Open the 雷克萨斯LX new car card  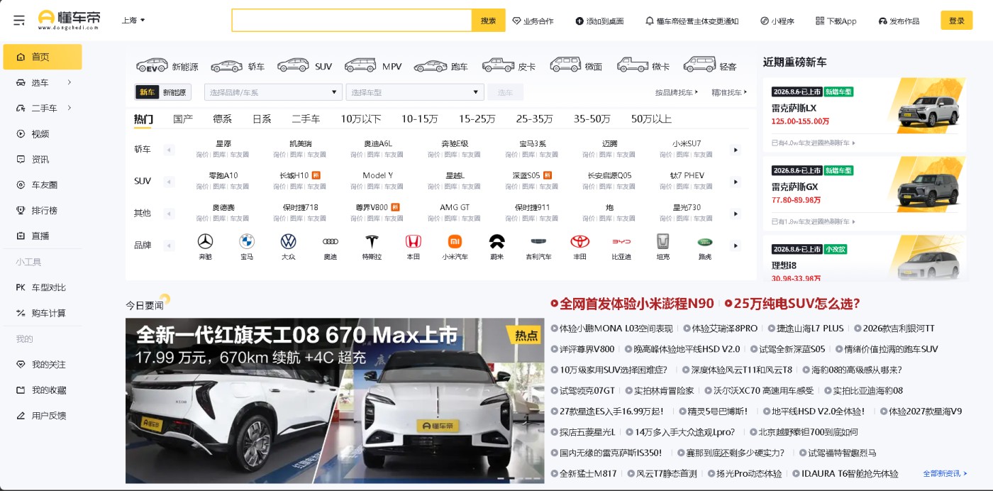tap(865, 115)
